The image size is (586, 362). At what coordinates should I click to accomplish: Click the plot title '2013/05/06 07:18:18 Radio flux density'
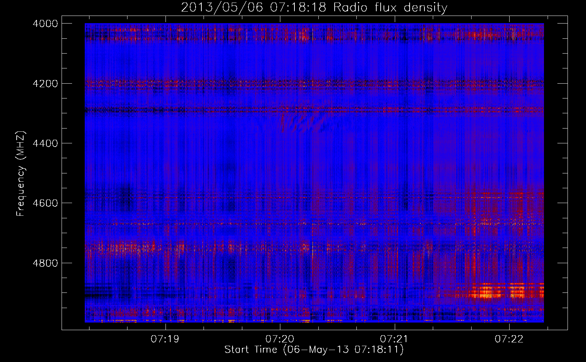coord(314,8)
